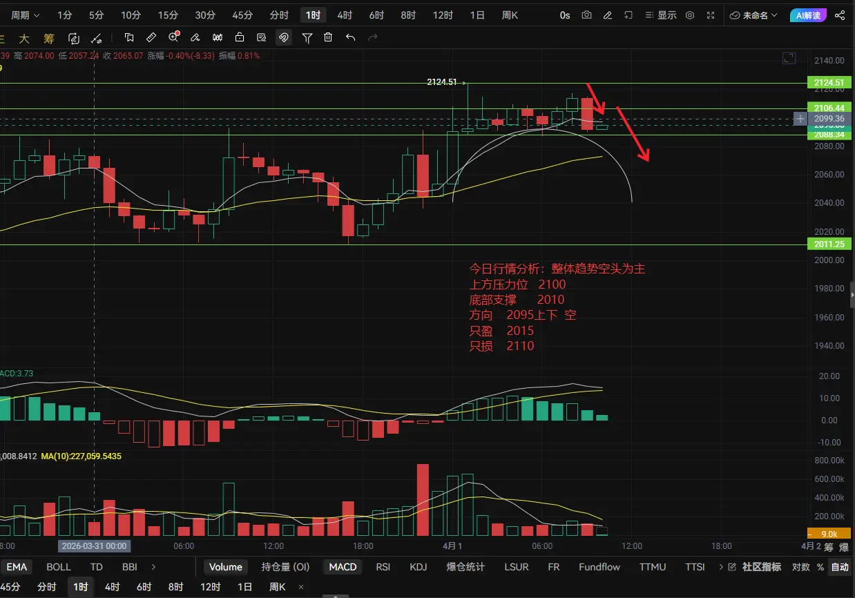Click the edit note list icon
The width and height of the screenshot is (855, 598).
pyautogui.click(x=261, y=38)
